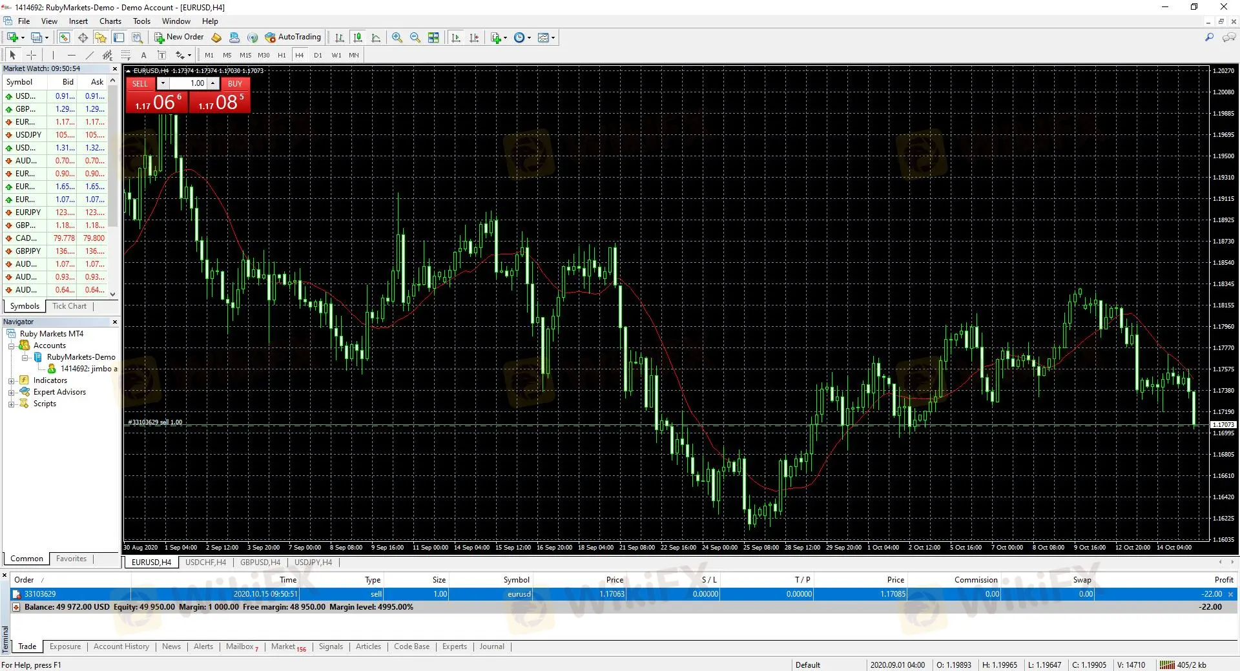Click the New Order button
This screenshot has height=671, width=1240.
[179, 37]
